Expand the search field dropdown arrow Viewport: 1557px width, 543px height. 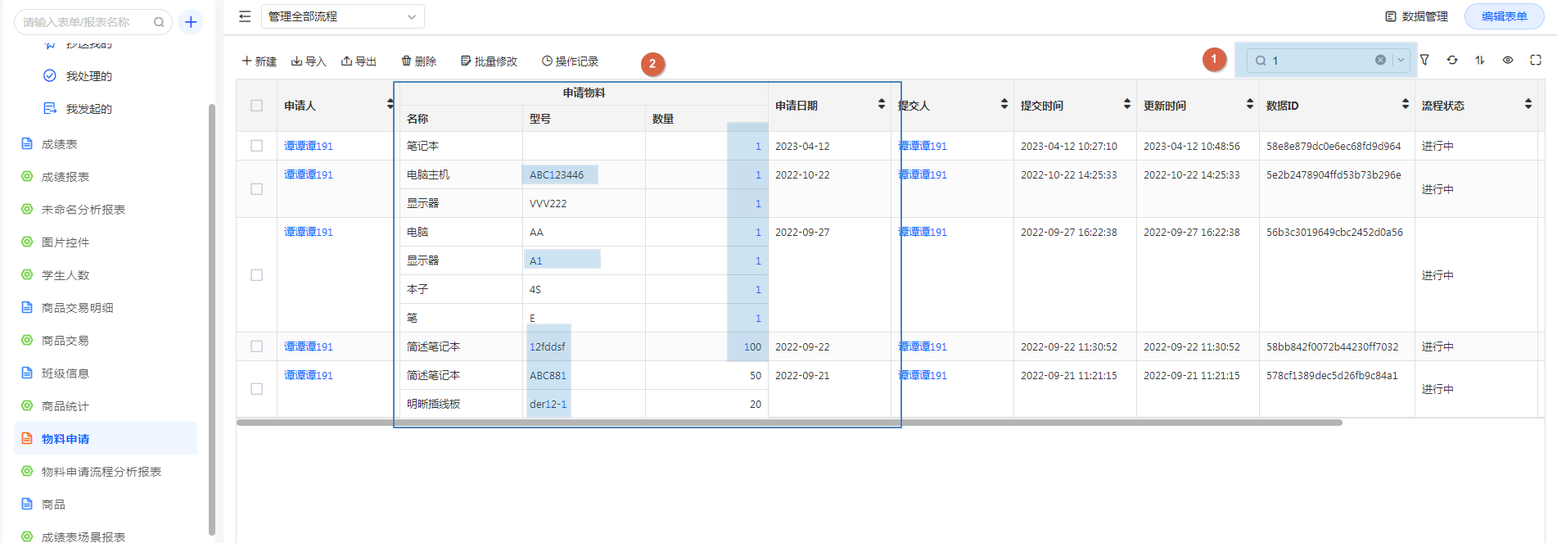(1401, 60)
